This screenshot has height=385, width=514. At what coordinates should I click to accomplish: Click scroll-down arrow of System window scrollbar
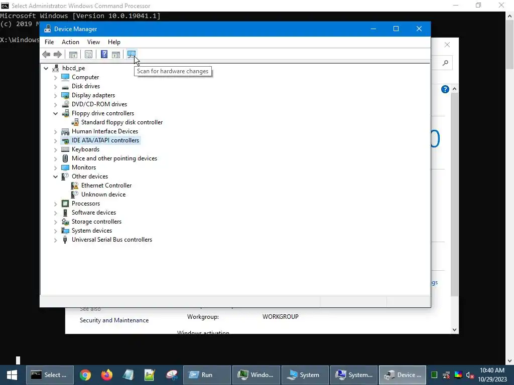pos(454,330)
